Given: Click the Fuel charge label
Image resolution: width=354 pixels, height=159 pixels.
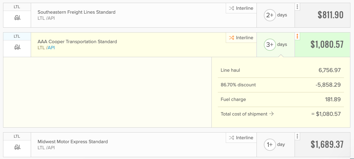Looking at the screenshot, I should pyautogui.click(x=233, y=99).
